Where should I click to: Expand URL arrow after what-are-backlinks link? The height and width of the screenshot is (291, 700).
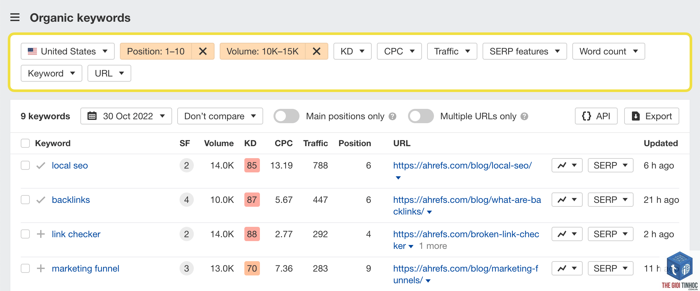[430, 212]
